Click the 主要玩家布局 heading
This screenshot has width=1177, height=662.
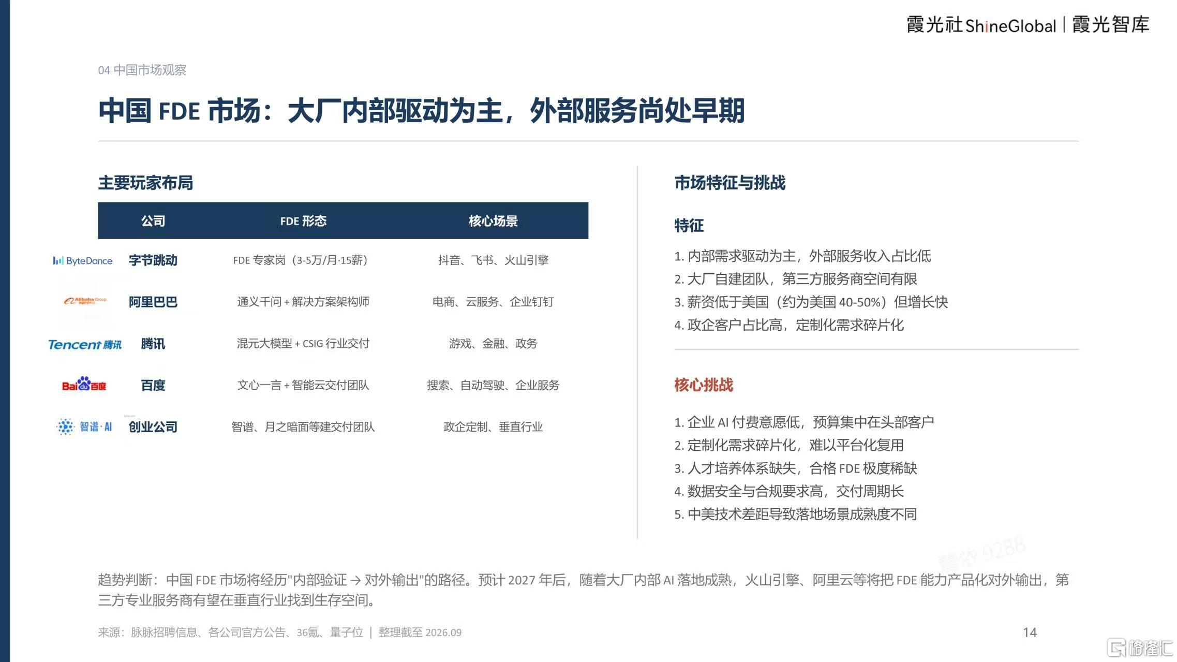point(145,183)
